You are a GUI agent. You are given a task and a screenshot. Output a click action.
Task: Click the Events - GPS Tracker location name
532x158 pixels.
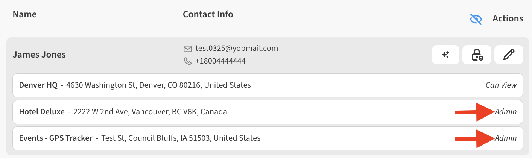click(56, 138)
